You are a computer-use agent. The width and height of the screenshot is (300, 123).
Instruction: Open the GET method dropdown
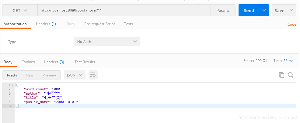[x=20, y=11]
